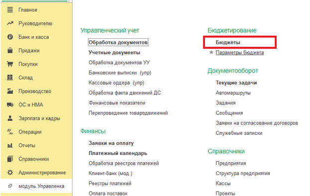
Task: Click the Производство factory icon
Action: click(10, 91)
